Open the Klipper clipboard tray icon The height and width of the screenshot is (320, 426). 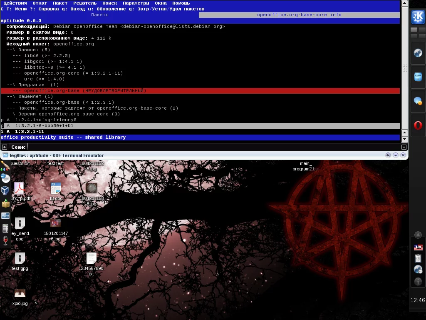click(418, 258)
